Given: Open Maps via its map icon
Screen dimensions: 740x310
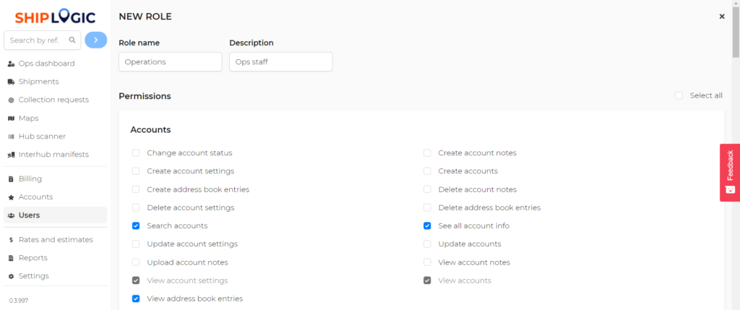Looking at the screenshot, I should [x=12, y=119].
